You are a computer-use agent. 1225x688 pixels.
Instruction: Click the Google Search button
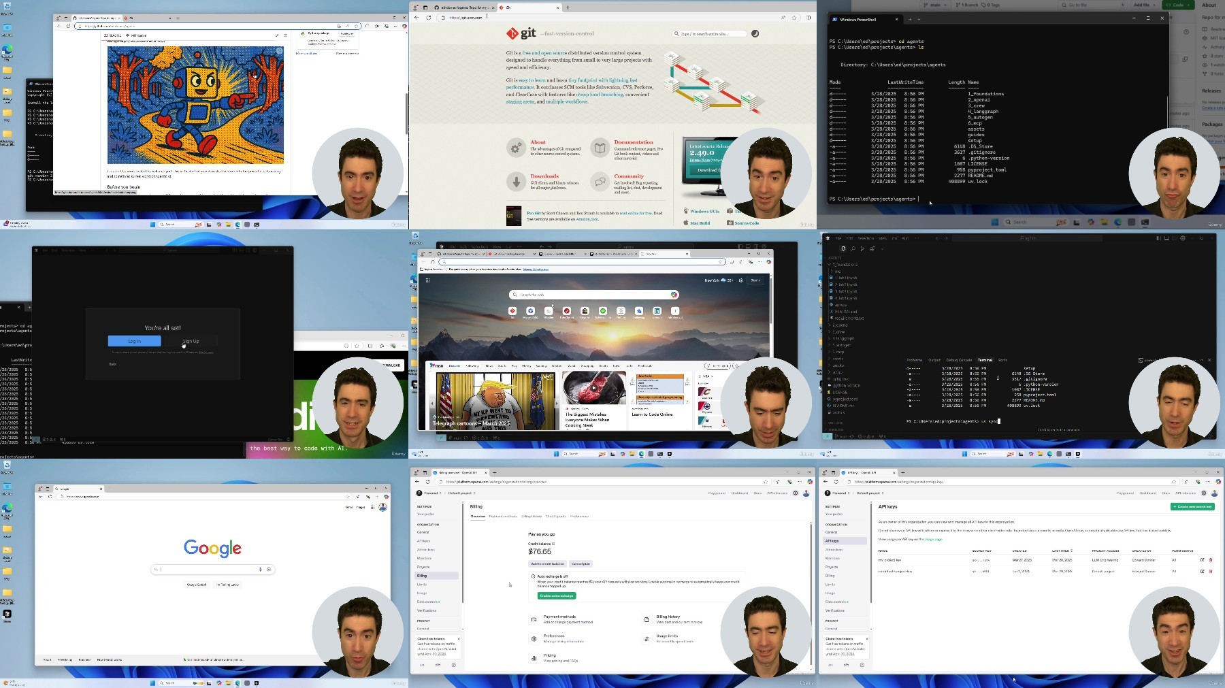point(197,585)
